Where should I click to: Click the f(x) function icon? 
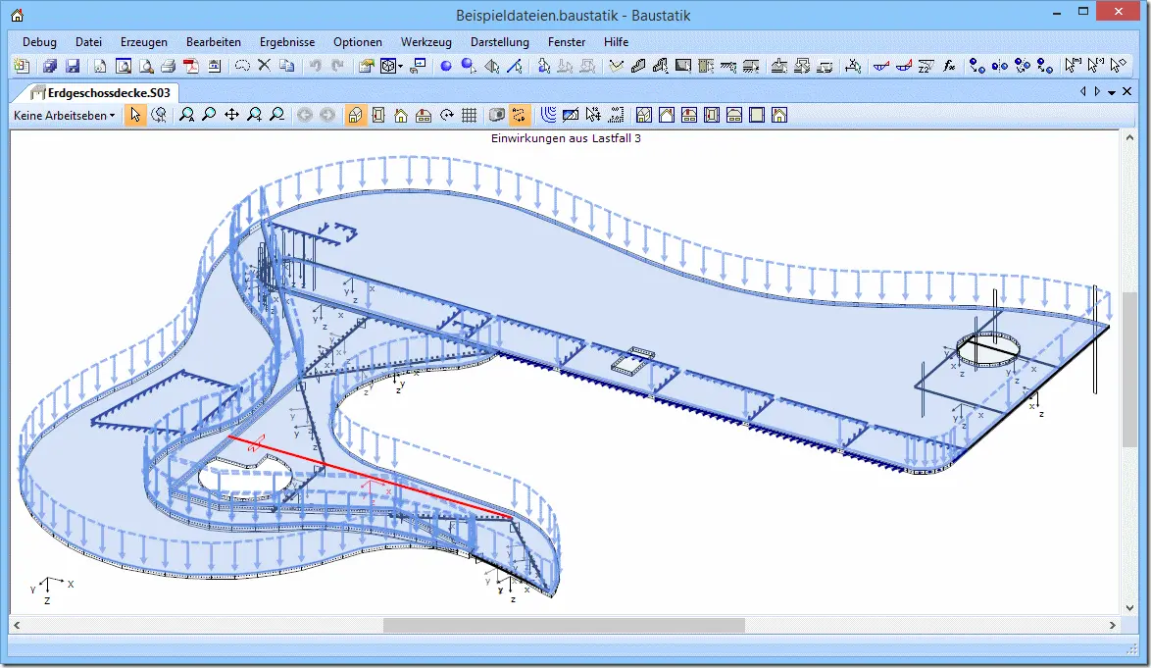(x=949, y=66)
